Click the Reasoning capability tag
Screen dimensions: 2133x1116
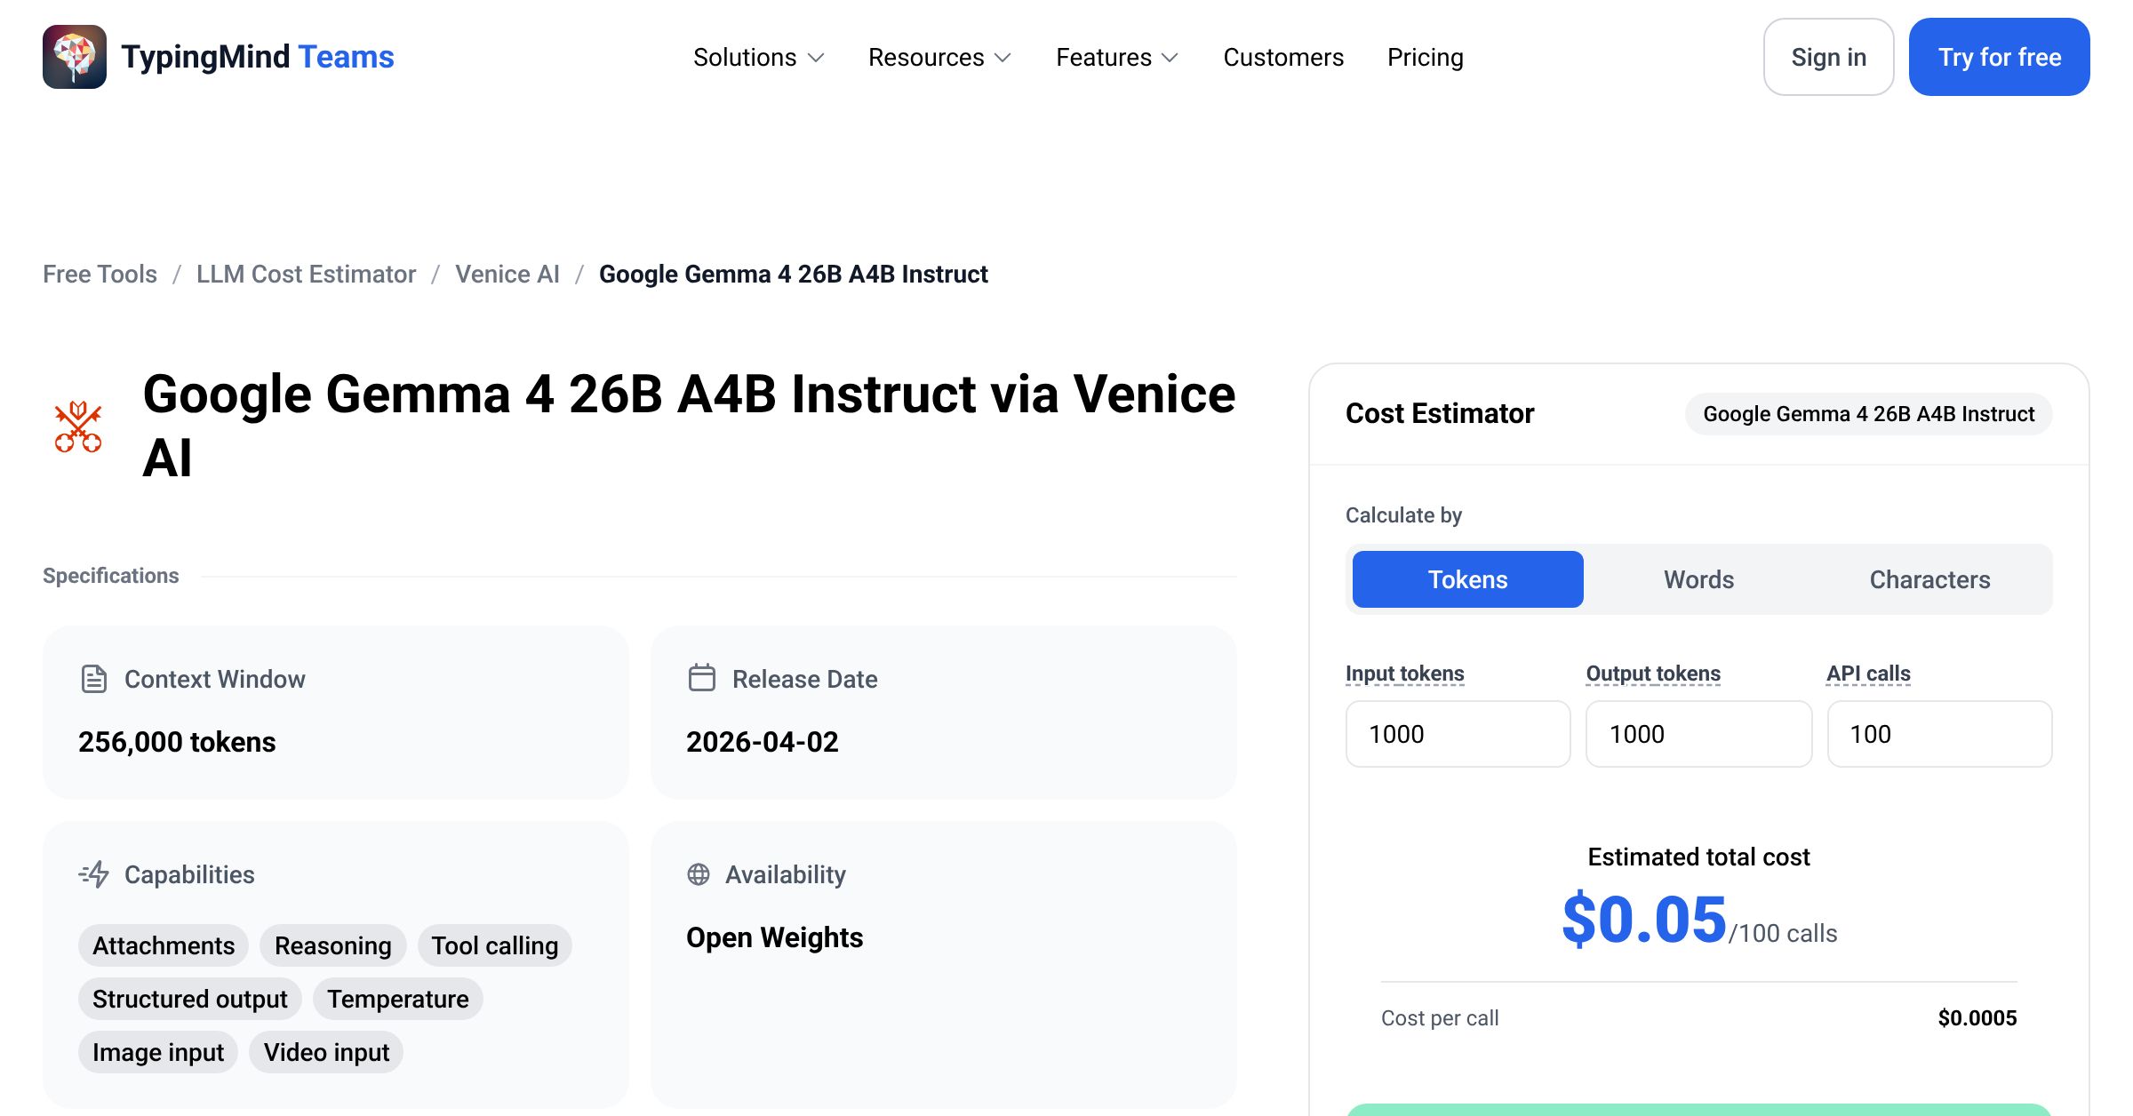(332, 945)
